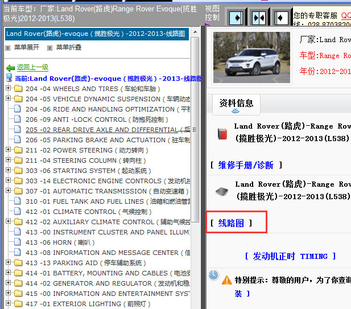Expand the 415-00 Information and Entertainment node
The image size is (351, 309).
click(9, 293)
